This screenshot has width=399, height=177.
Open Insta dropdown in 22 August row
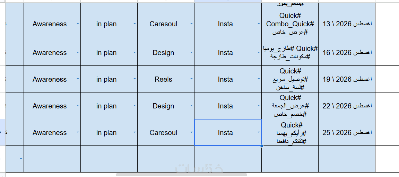(x=259, y=106)
